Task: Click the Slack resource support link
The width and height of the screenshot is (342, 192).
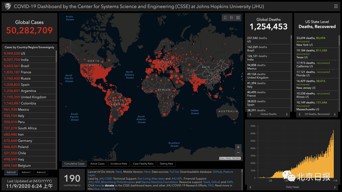Action: coord(206,182)
